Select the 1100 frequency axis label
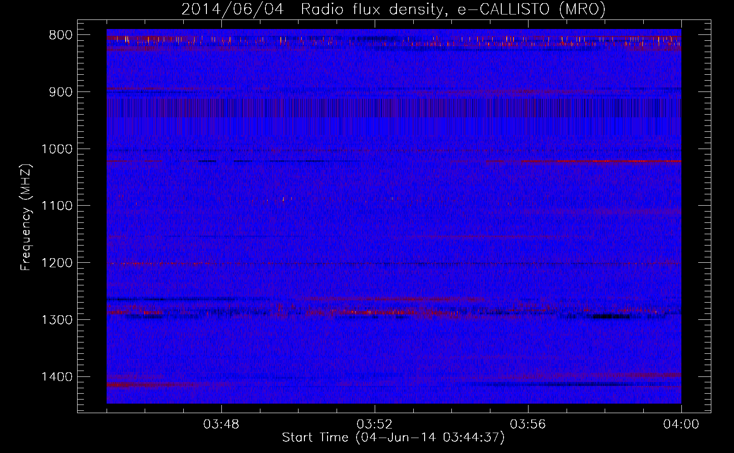734x453 pixels. click(57, 206)
